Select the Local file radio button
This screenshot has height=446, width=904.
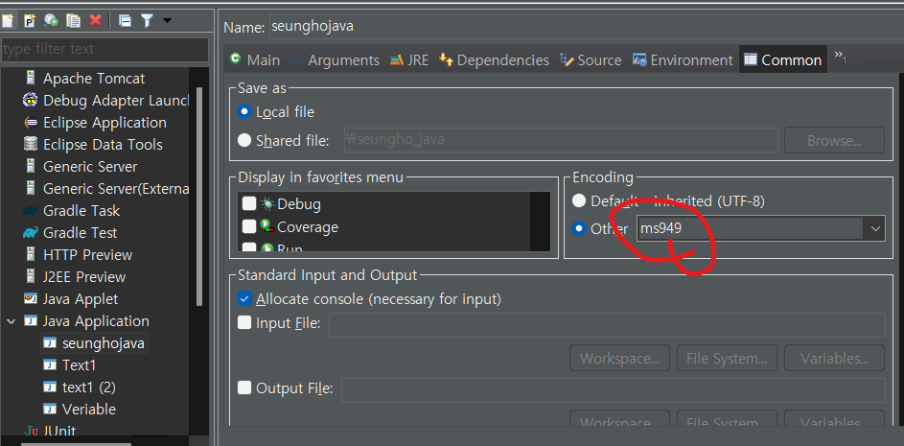244,112
